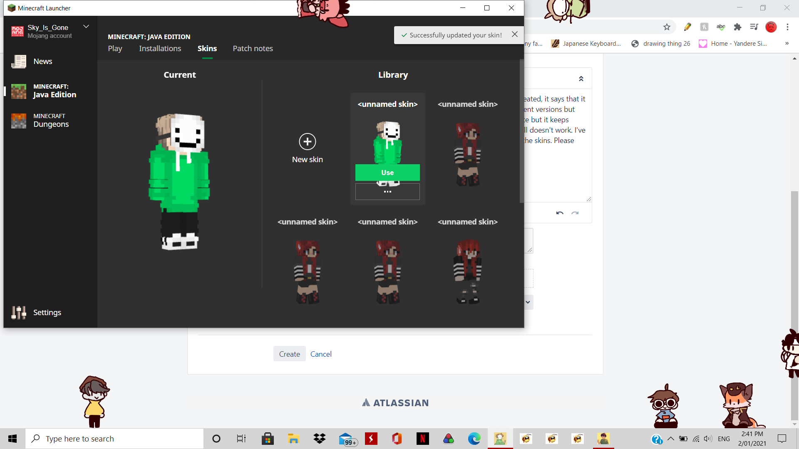Open launcher Settings
This screenshot has height=449, width=799.
47,312
